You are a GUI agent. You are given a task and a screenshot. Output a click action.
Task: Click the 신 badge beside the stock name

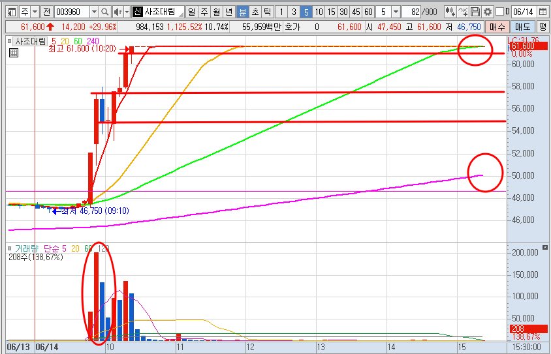137,12
